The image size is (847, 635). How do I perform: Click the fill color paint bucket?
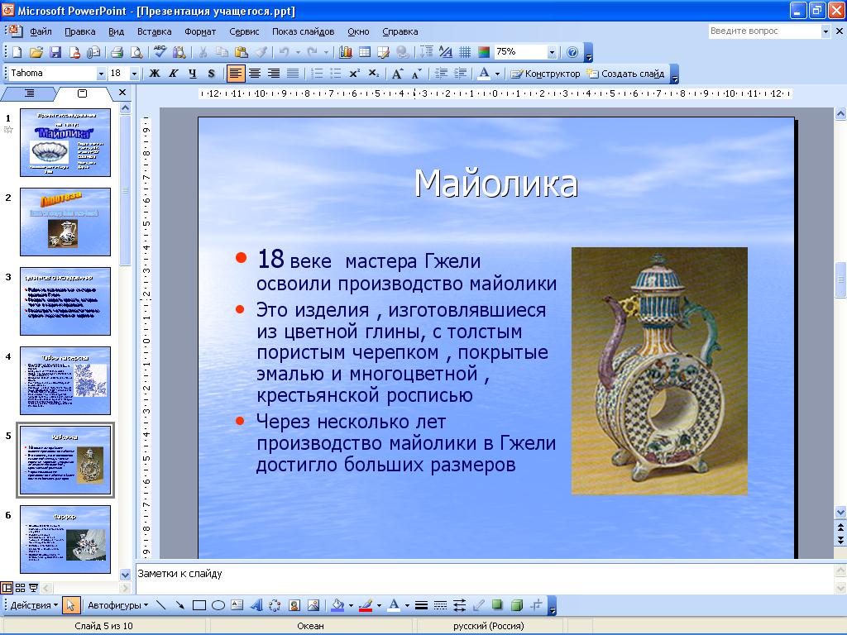click(337, 605)
